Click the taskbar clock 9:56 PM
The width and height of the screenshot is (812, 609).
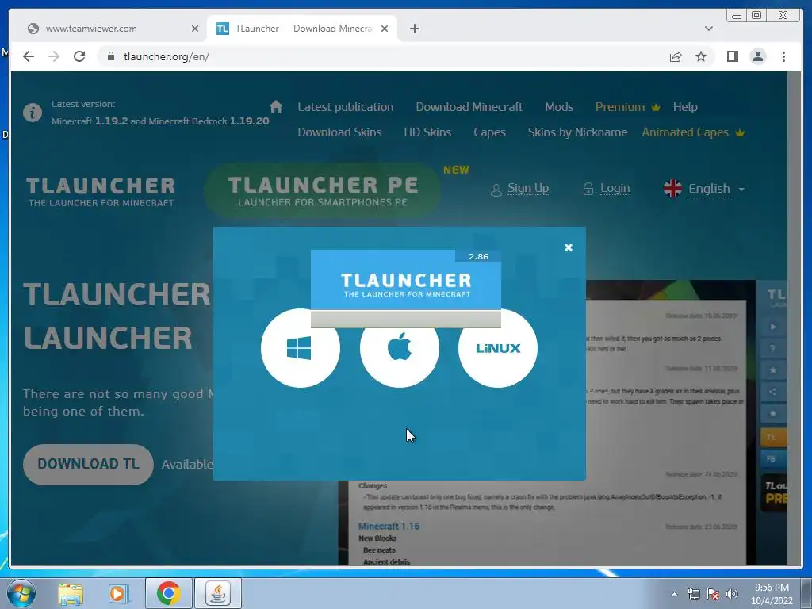coord(772,593)
